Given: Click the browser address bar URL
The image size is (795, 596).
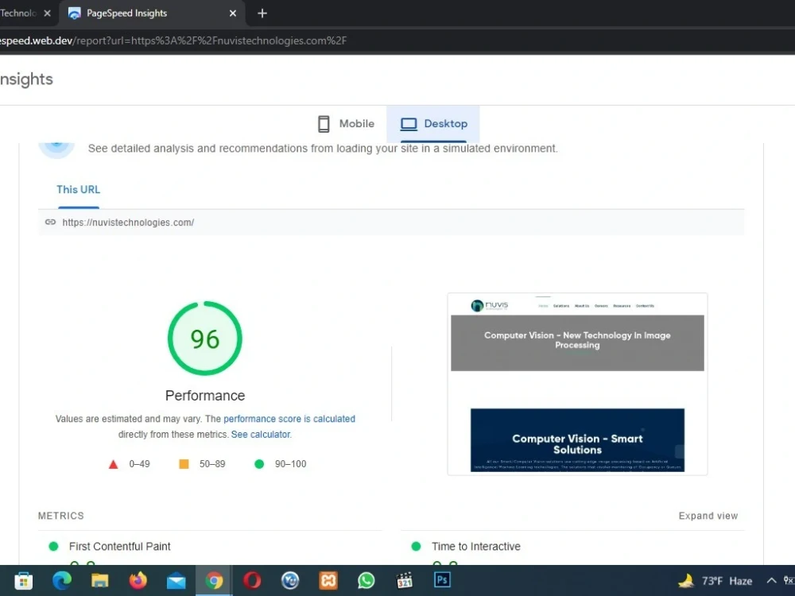Looking at the screenshot, I should point(173,41).
